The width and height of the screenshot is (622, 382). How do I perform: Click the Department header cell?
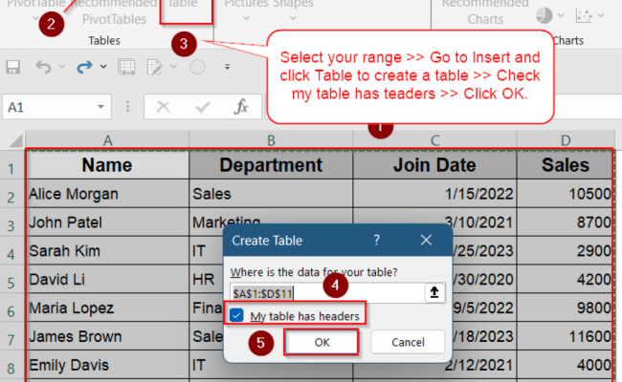coord(271,165)
